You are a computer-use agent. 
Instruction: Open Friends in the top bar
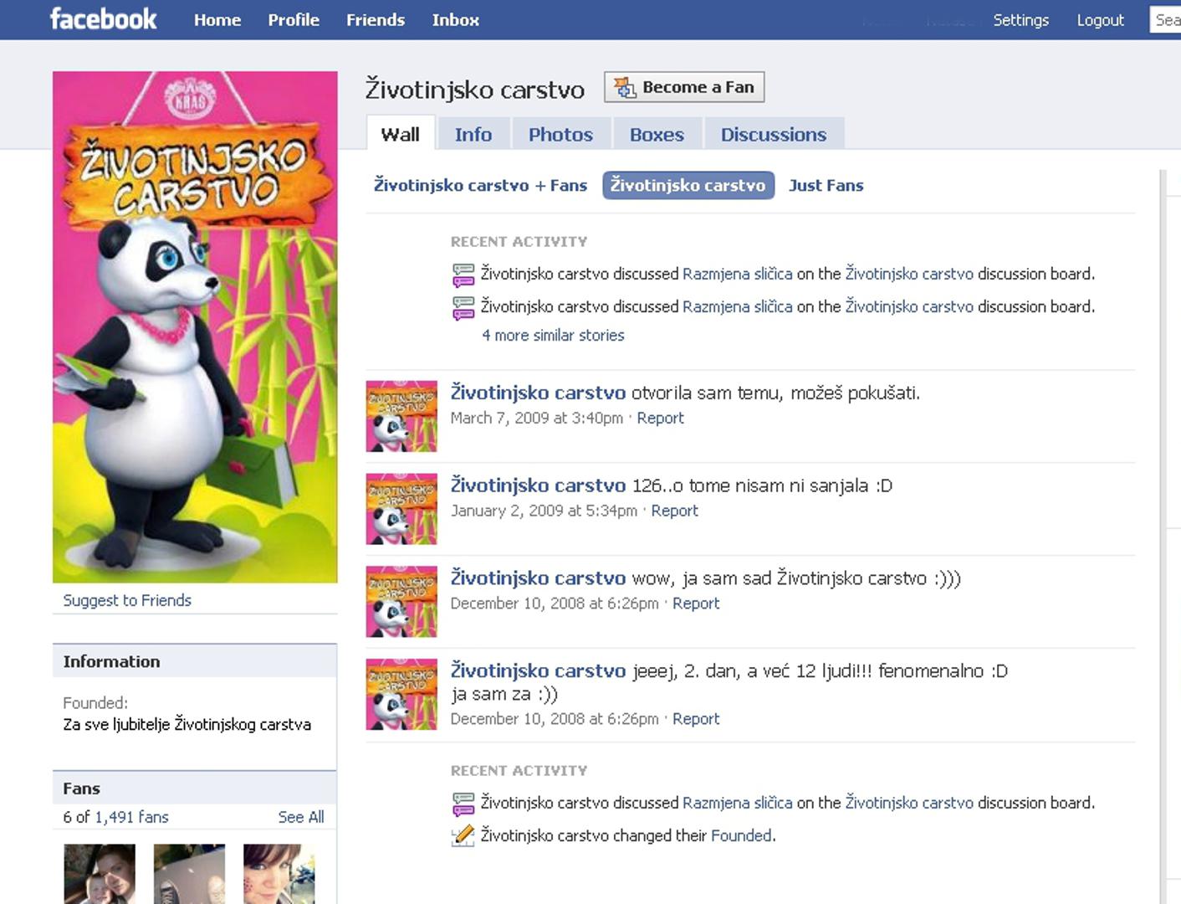tap(376, 20)
